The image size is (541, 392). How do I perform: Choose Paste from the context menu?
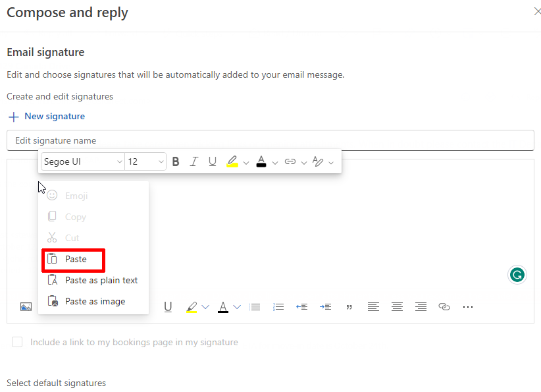[74, 260]
